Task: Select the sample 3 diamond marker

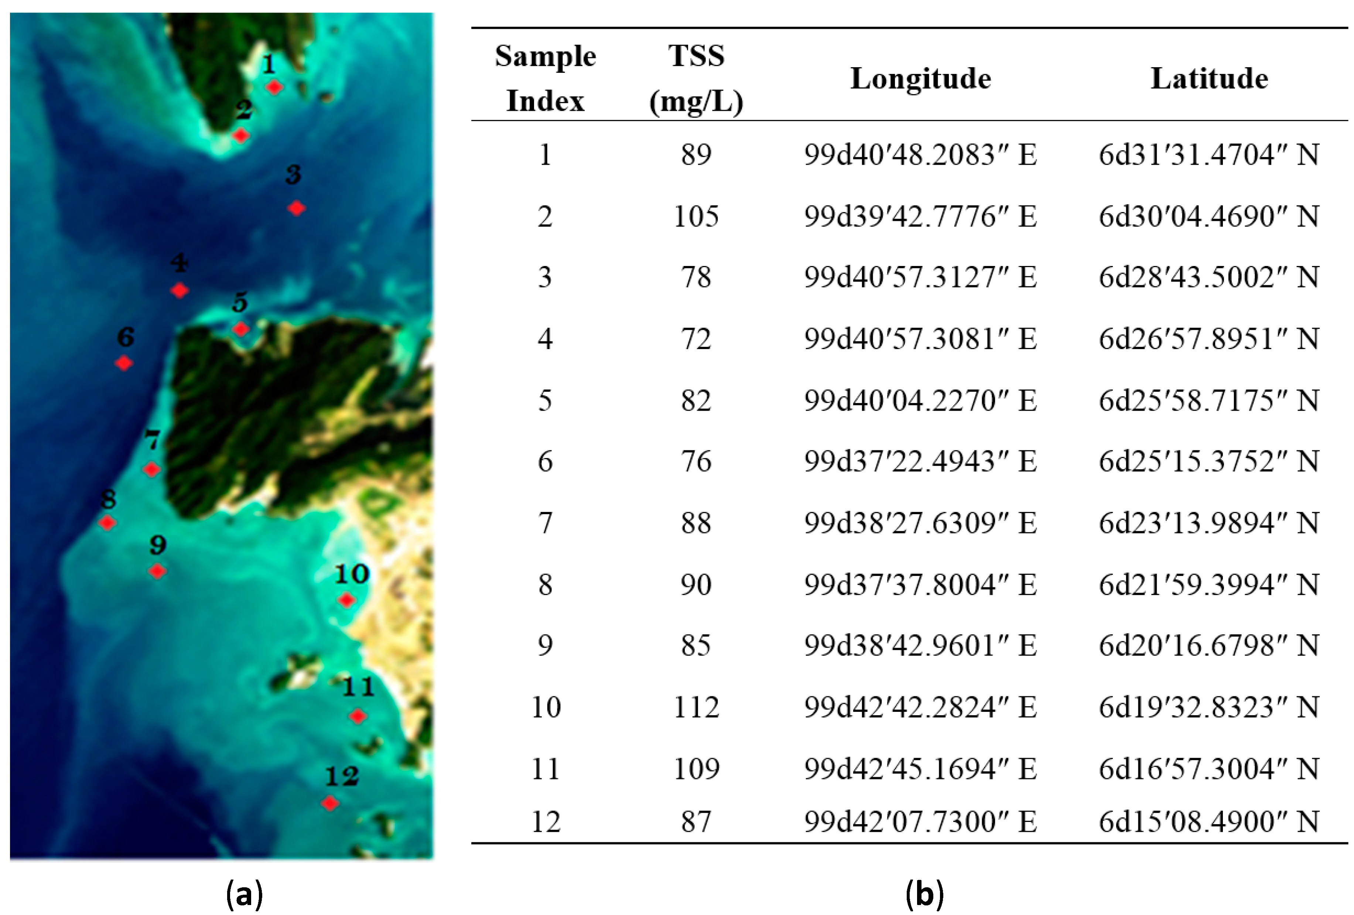Action: click(296, 208)
